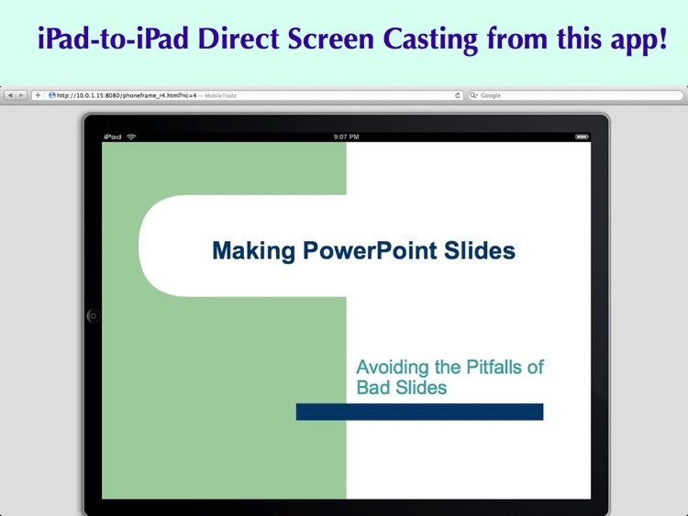Click the iPad battery indicator
688x516 pixels.
point(582,137)
